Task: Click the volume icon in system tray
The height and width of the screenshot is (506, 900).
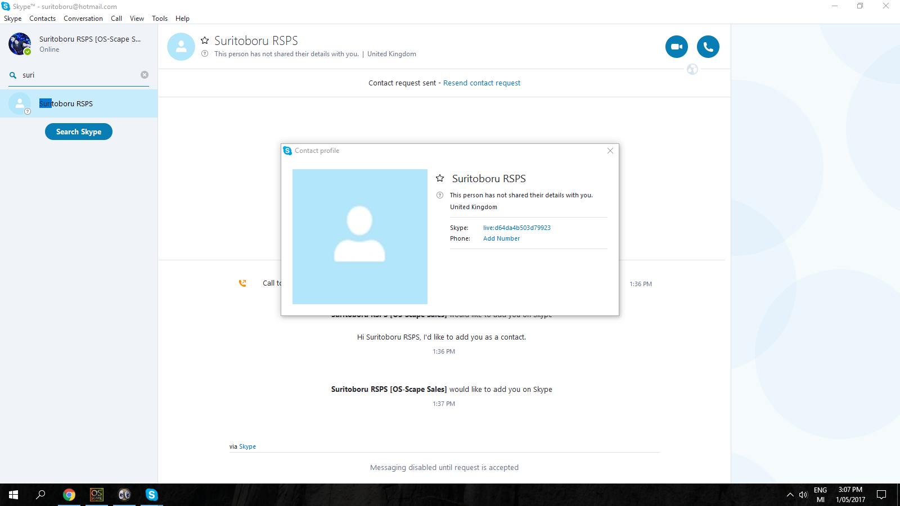Action: 803,495
